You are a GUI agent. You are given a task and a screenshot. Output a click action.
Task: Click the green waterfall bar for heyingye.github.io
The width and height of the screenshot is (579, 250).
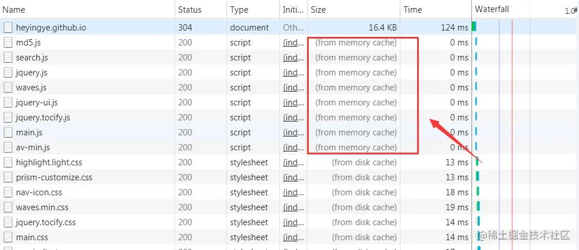tap(474, 26)
